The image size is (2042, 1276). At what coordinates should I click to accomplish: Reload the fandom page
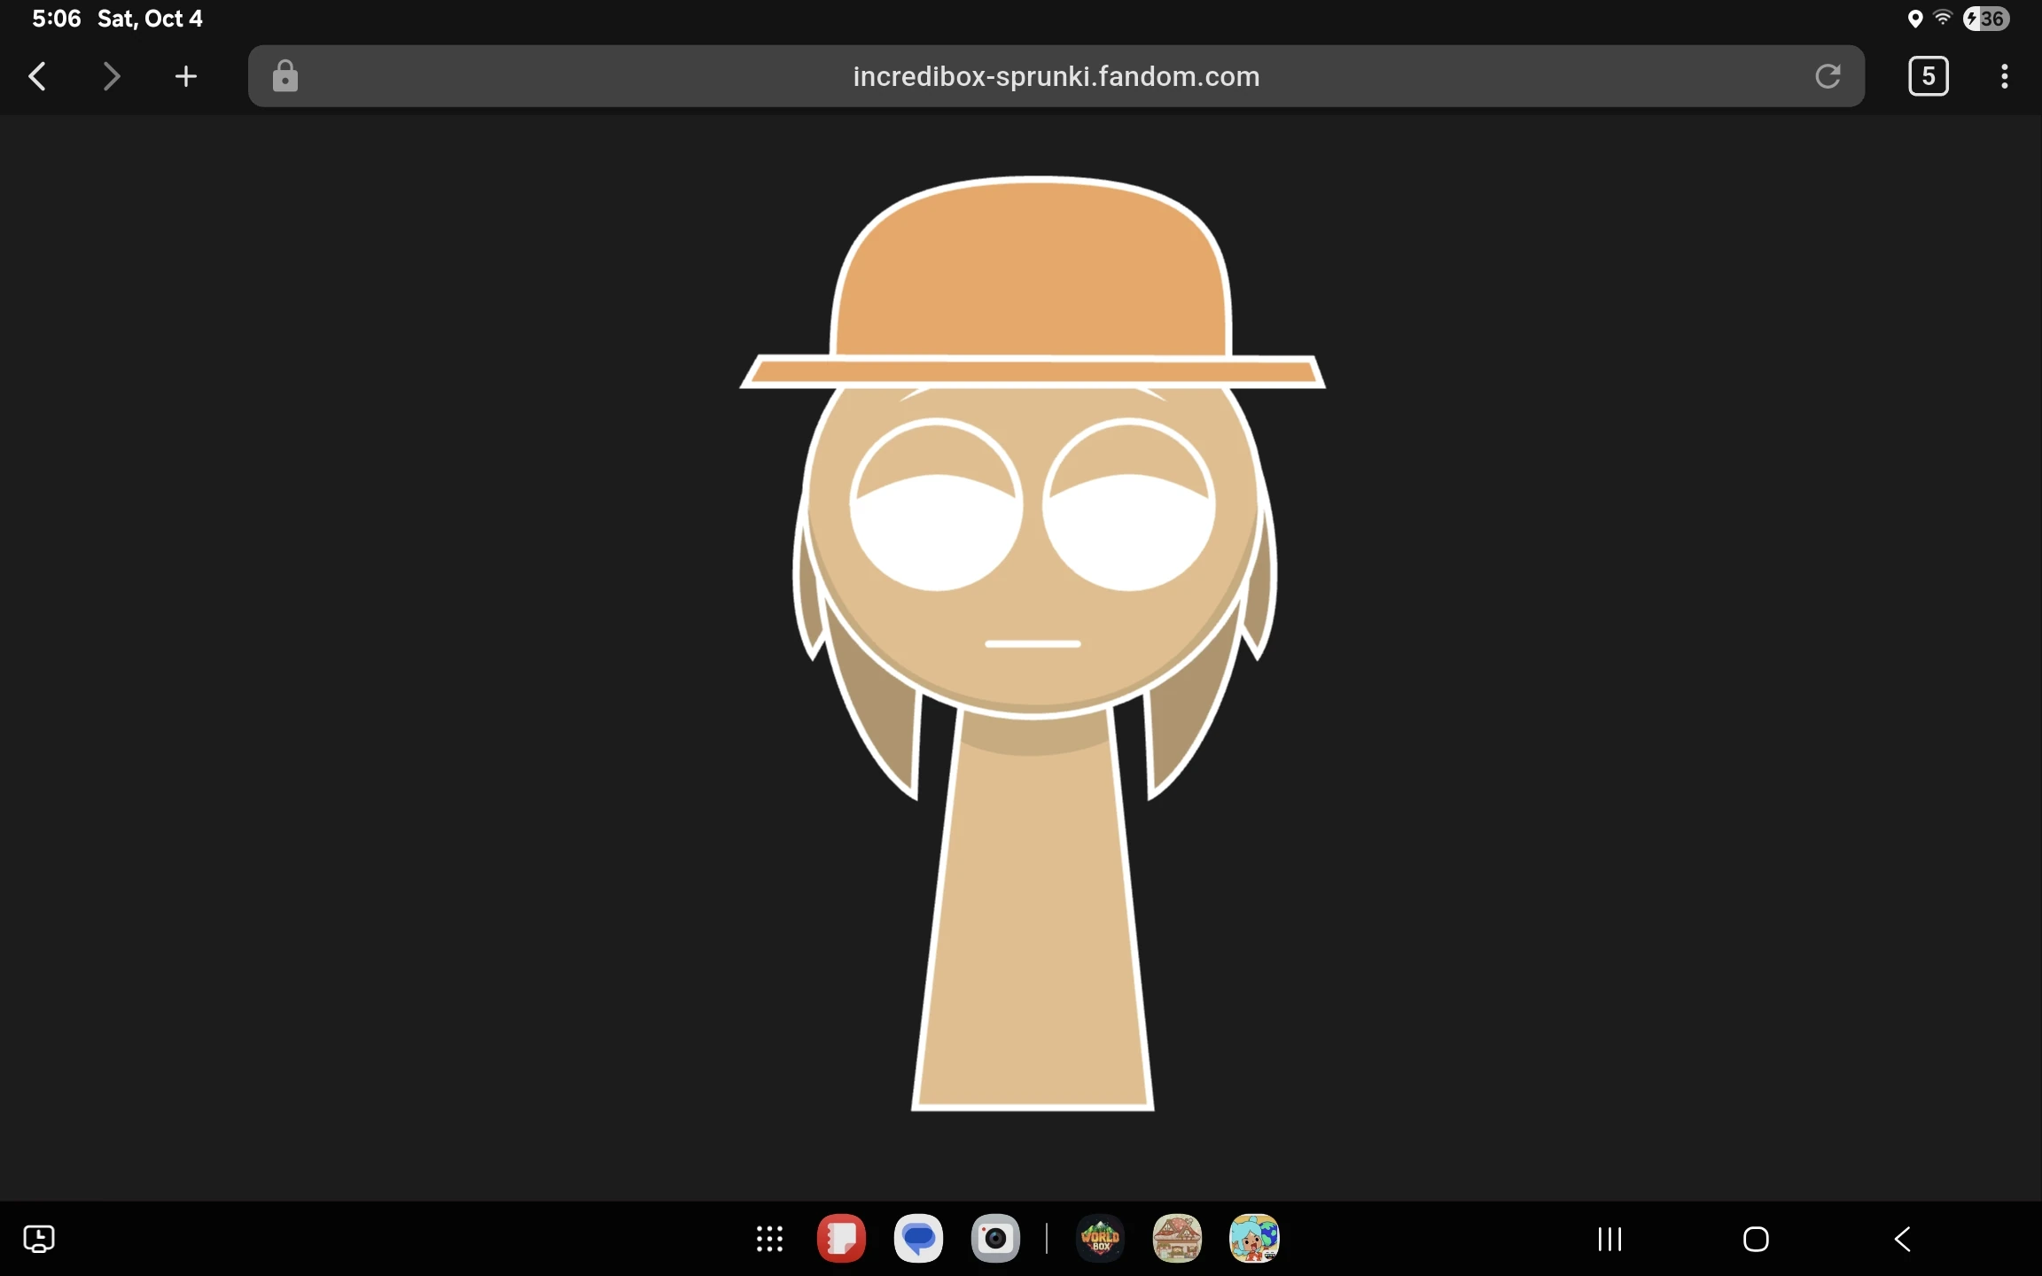1828,76
